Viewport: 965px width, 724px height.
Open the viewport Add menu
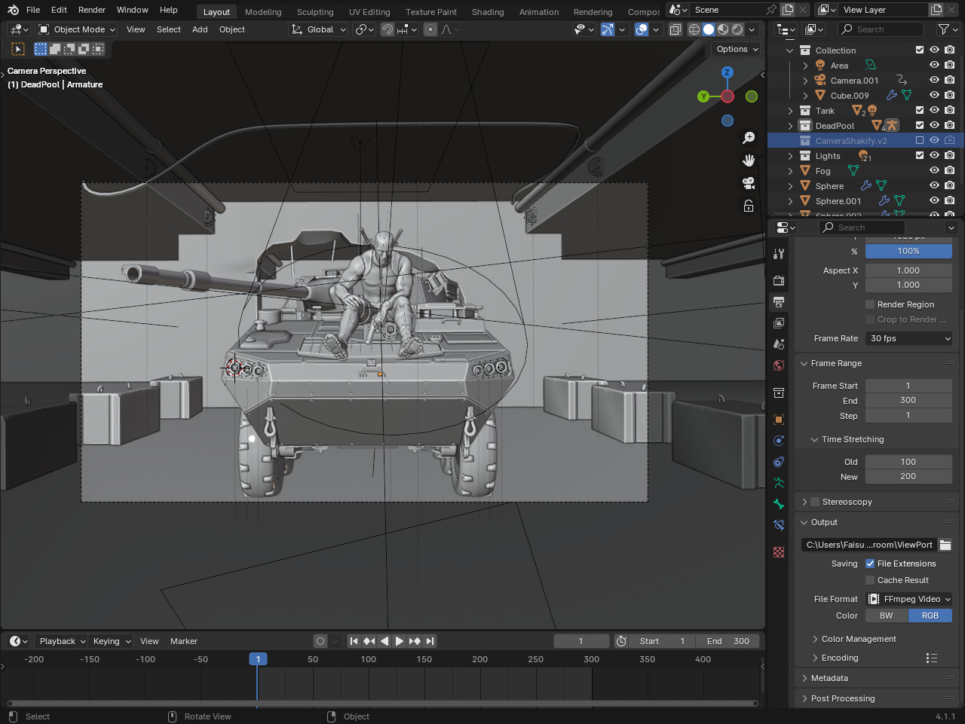pyautogui.click(x=200, y=29)
